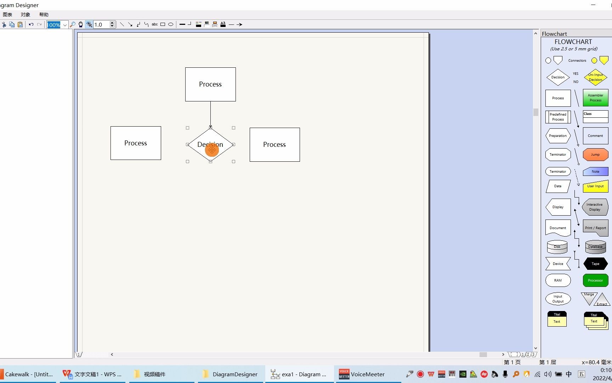This screenshot has width=612, height=383.
Task: Click horizontal scrollbar right arrow
Action: tap(503, 354)
